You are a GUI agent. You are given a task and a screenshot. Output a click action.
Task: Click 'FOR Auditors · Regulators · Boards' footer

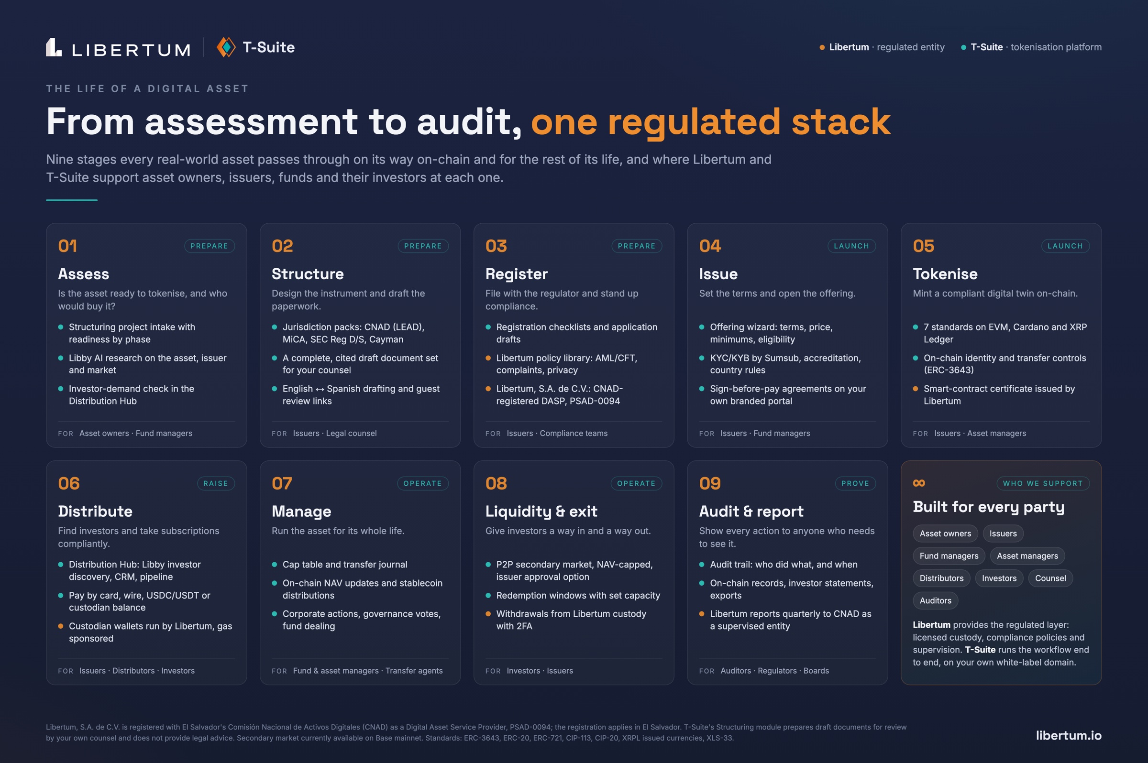tap(764, 671)
